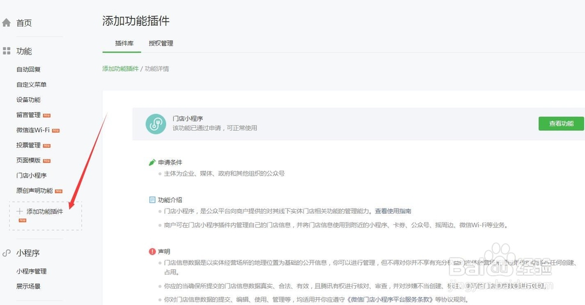Click the document icon by 功能介绍
Screen dimensions: 585x305
pyautogui.click(x=152, y=200)
